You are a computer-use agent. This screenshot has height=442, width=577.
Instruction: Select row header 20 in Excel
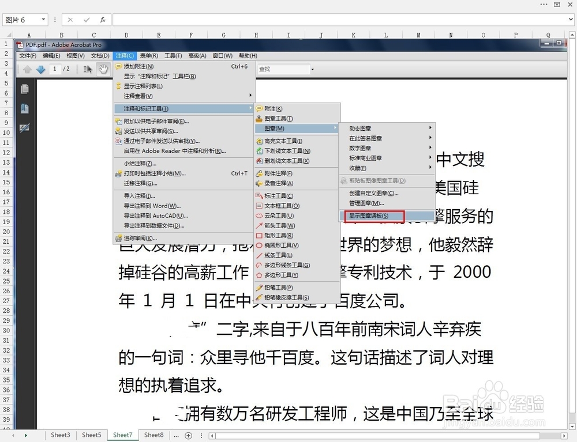6,232
